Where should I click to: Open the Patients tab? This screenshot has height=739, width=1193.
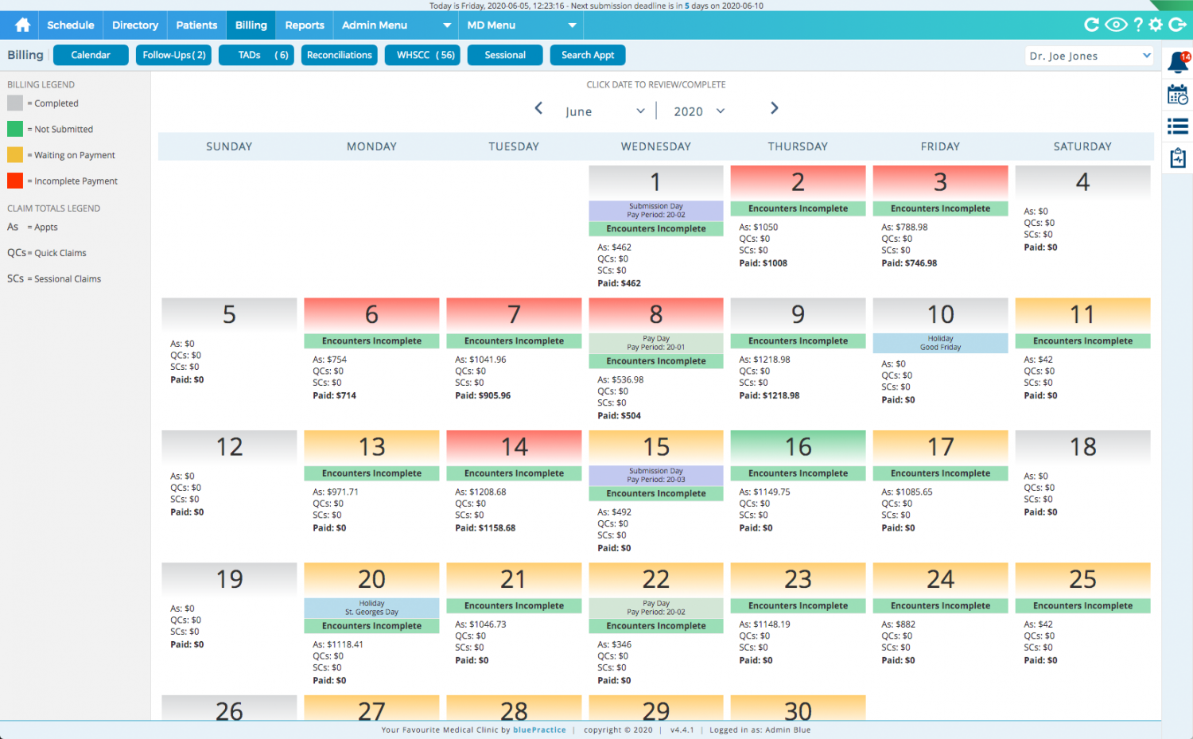click(196, 25)
